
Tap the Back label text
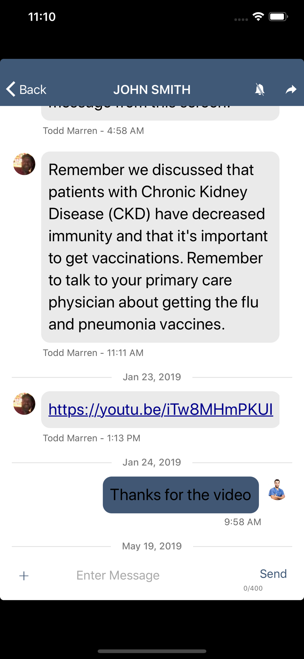(33, 90)
